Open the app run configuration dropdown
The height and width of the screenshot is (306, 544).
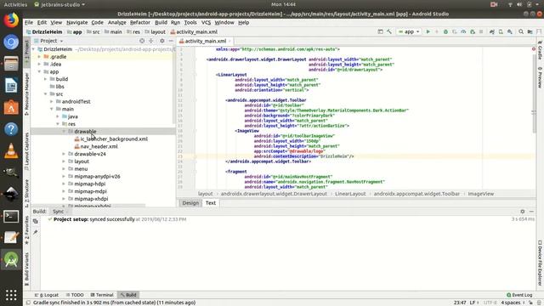pyautogui.click(x=409, y=31)
